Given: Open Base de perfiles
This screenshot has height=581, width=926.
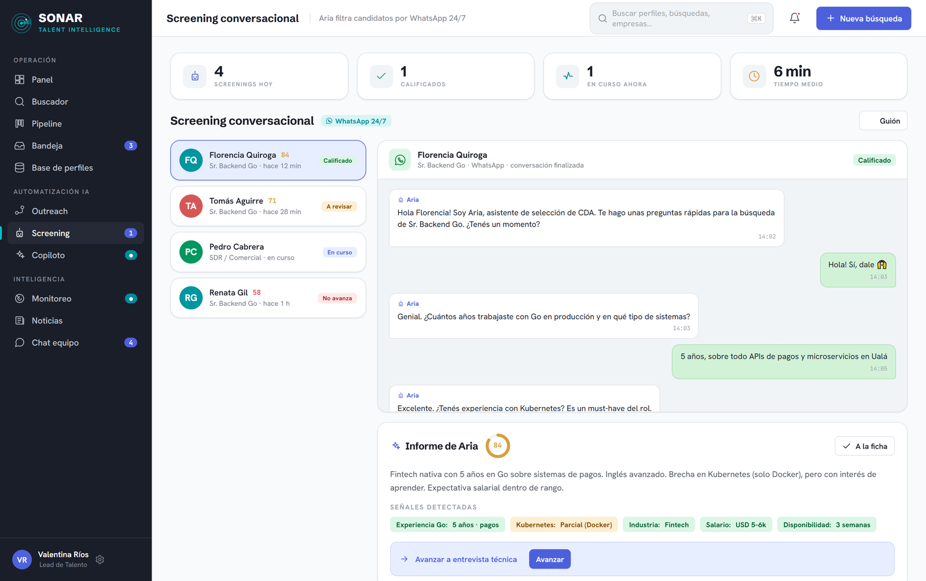Looking at the screenshot, I should click(76, 168).
